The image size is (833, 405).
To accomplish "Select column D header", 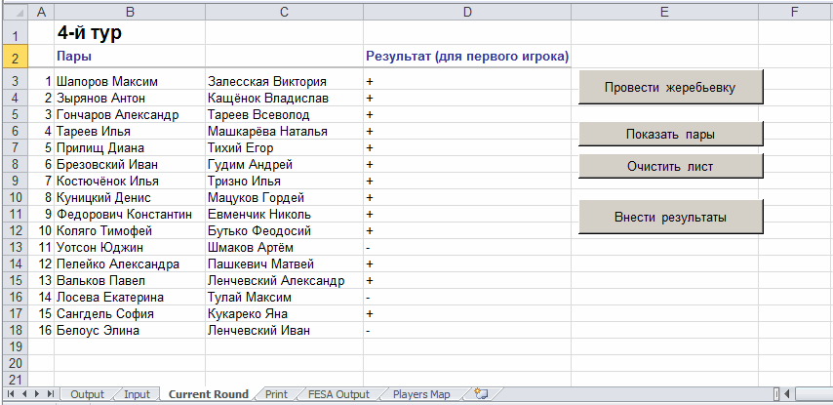I will pyautogui.click(x=467, y=12).
